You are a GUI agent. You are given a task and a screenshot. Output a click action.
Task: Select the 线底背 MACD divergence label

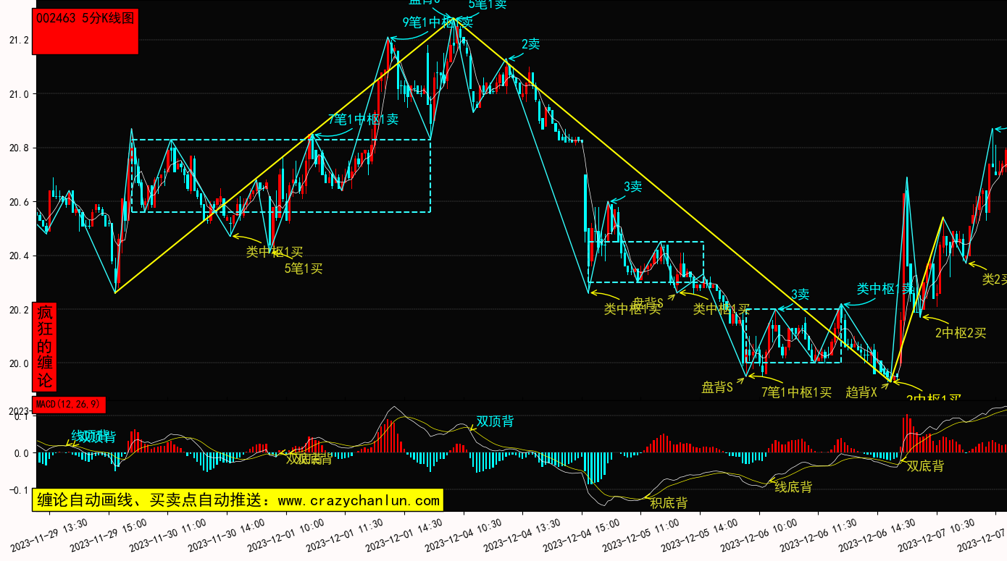[x=793, y=487]
